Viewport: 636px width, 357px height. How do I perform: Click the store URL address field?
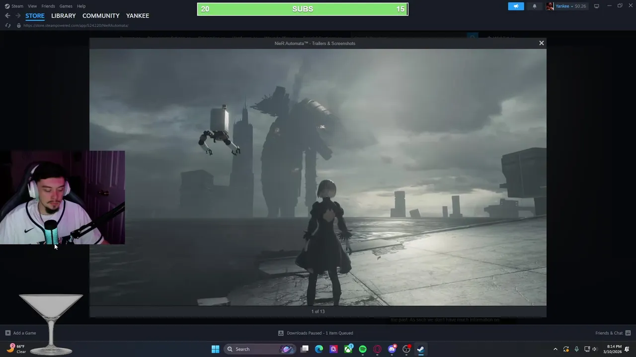point(76,25)
